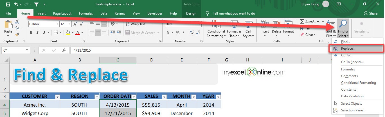385x117 pixels.
Task: Open Format as Table gallery
Action: 234,29
